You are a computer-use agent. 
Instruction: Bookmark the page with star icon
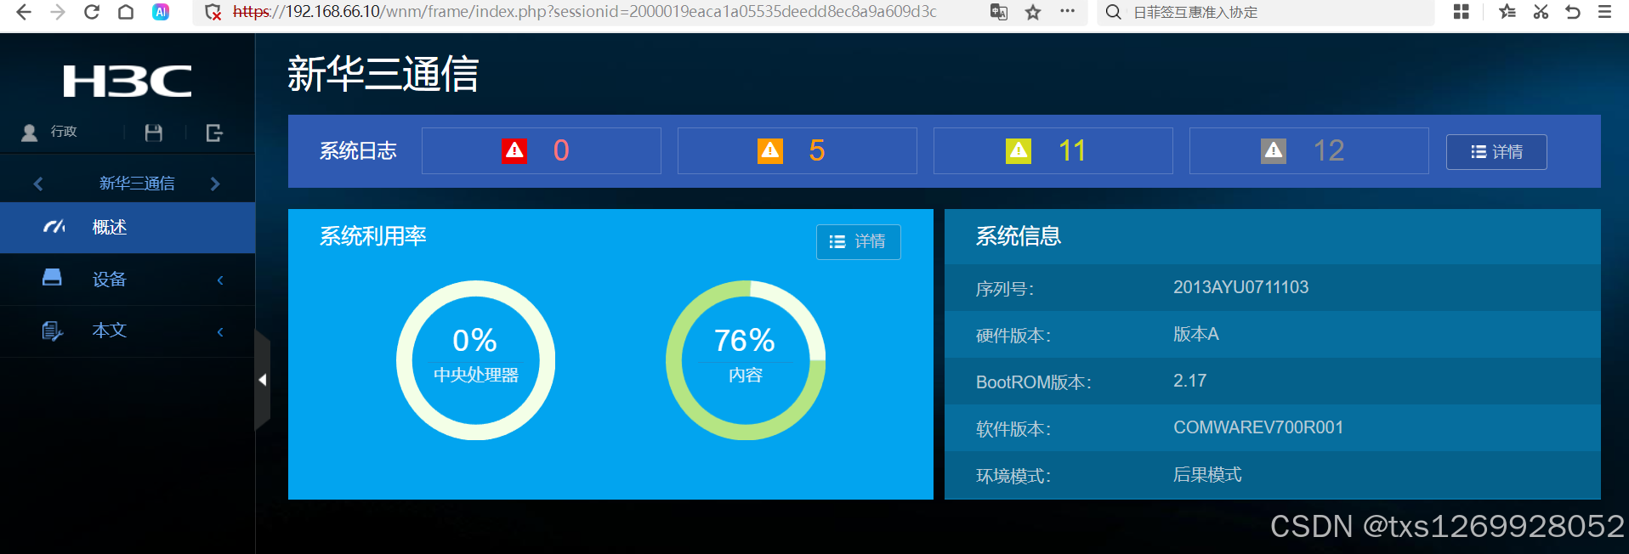coord(1033,12)
